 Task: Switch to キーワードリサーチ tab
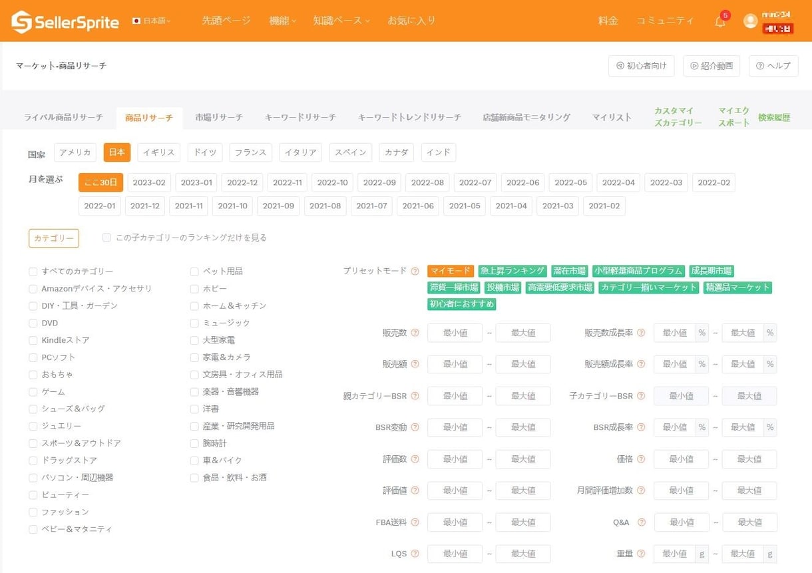300,117
